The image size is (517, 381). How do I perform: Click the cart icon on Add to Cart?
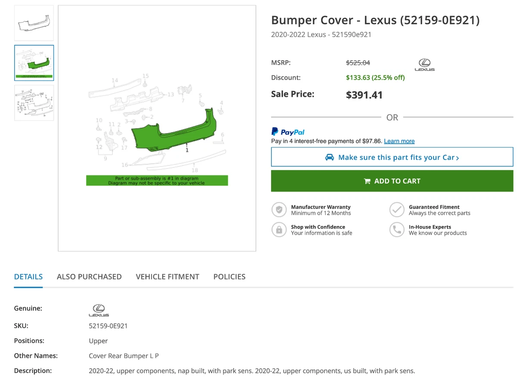coord(367,181)
